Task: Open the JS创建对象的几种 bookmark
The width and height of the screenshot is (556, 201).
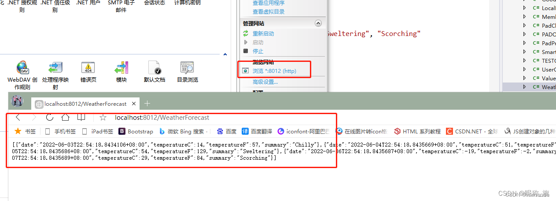Action: [530, 131]
